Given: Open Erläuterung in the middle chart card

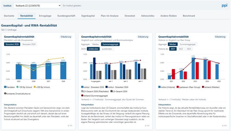Looking at the screenshot, I should [143, 37].
